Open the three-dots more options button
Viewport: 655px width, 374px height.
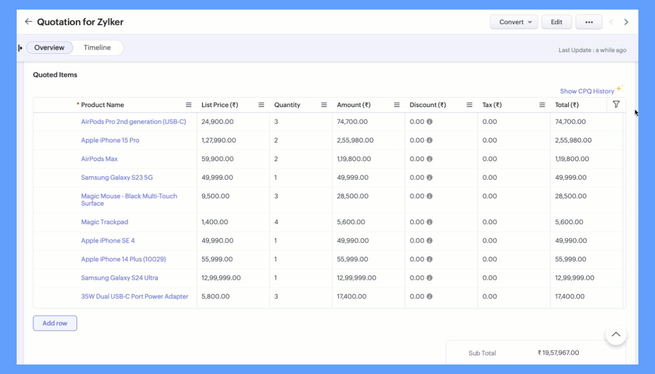(x=589, y=22)
